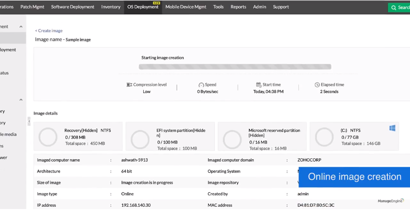Click the image creation progress bar
Screen dimensions: 410x210
pyautogui.click(x=235, y=67)
